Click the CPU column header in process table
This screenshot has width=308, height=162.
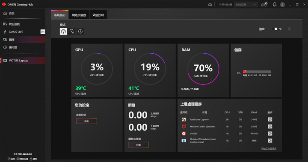pyautogui.click(x=227, y=113)
